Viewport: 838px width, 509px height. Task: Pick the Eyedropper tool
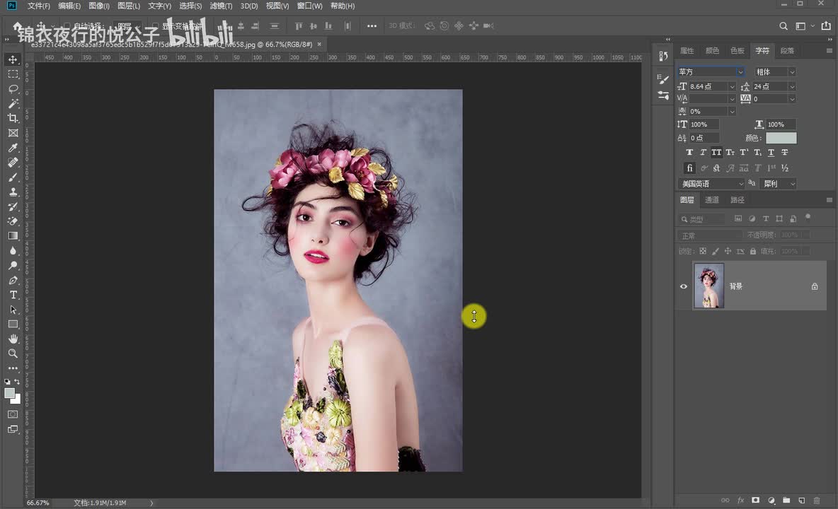13,148
